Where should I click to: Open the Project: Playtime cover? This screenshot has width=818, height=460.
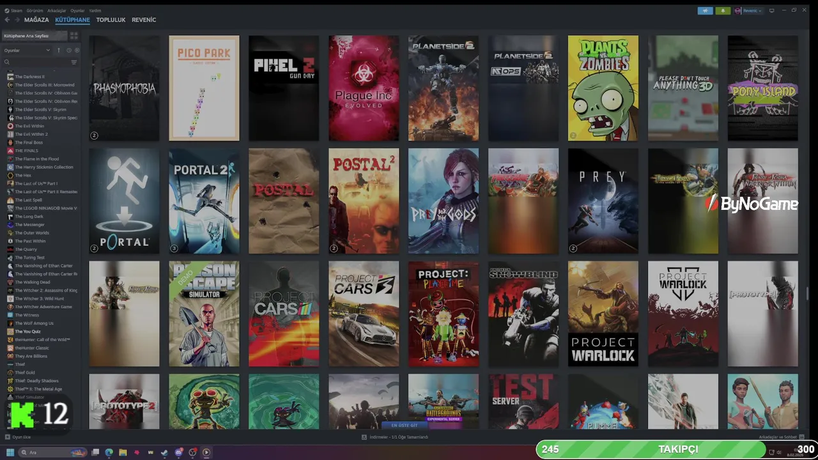tap(444, 314)
